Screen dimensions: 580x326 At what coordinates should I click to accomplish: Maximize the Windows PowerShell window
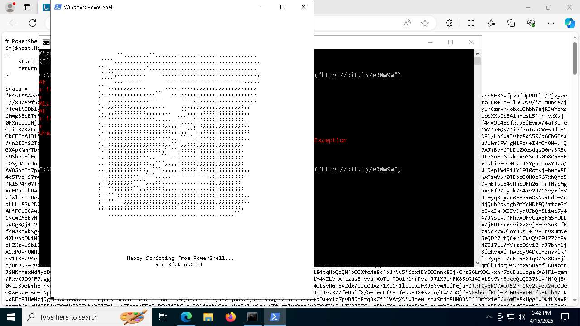[283, 7]
